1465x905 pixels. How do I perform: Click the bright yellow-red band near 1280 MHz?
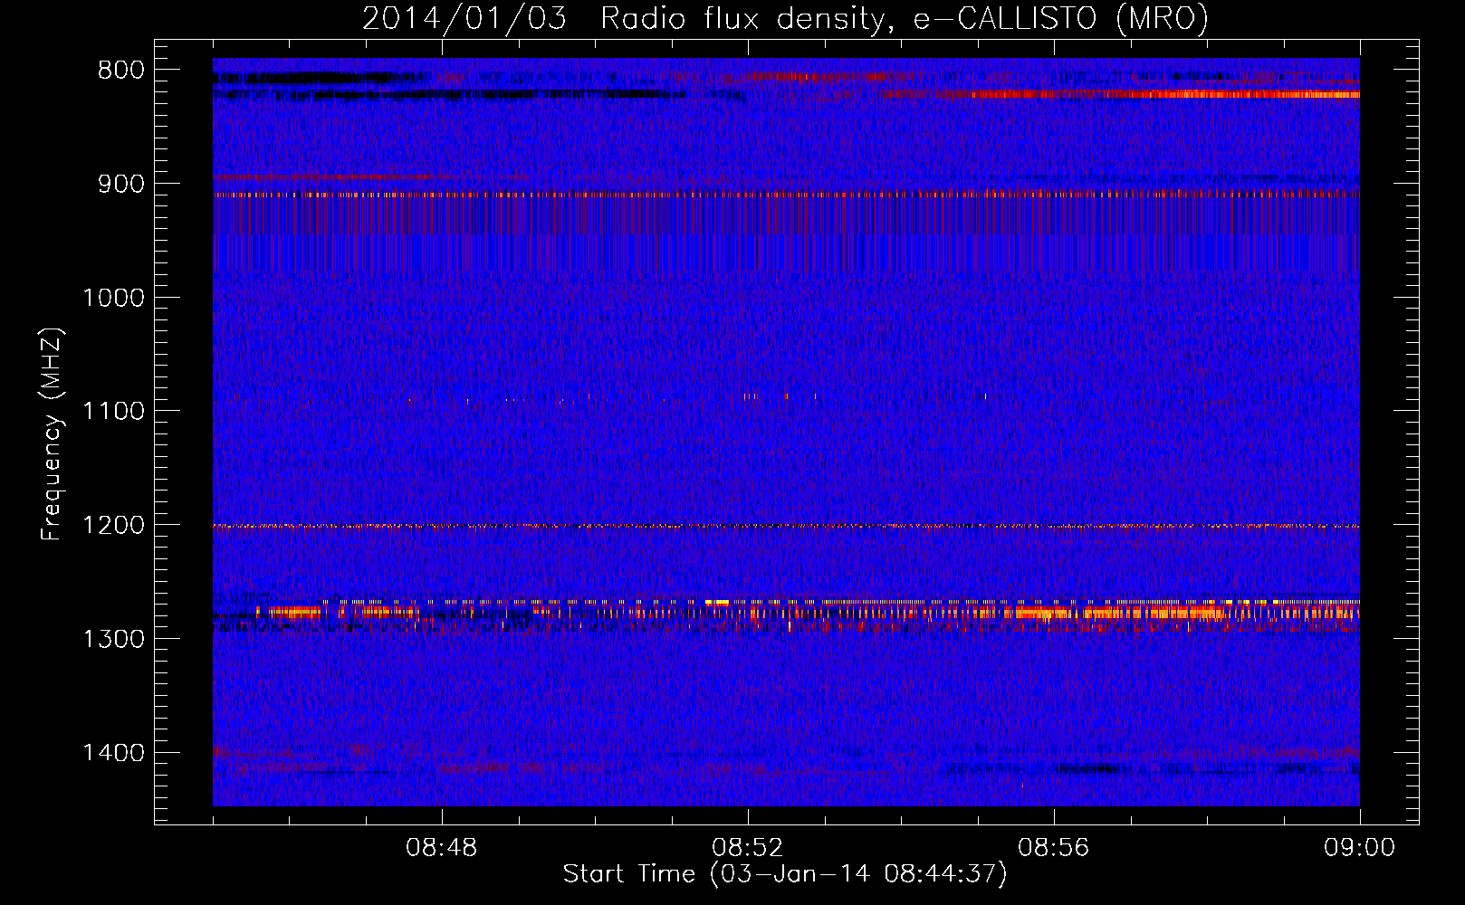tap(786, 612)
